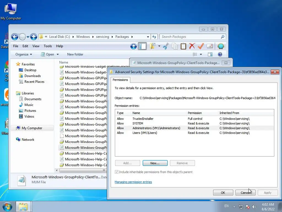Image resolution: width=282 pixels, height=212 pixels.
Task: Open the Action Center flag icon
Action: (x=248, y=207)
